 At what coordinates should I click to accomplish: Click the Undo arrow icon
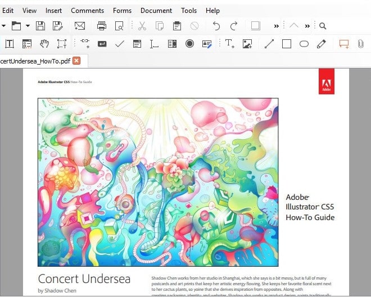click(x=216, y=26)
